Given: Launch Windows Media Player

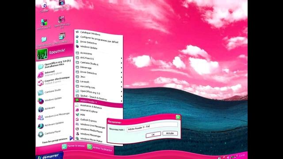Looking at the screenshot, I should (x=91, y=130).
